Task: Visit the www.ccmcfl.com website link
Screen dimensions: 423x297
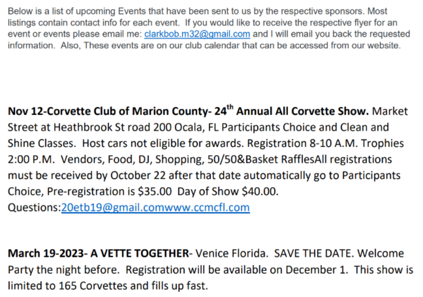Action: [x=207, y=207]
